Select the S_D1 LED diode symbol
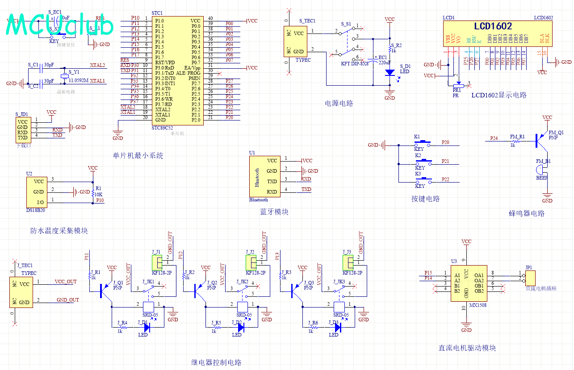The image size is (574, 370). [x=390, y=72]
